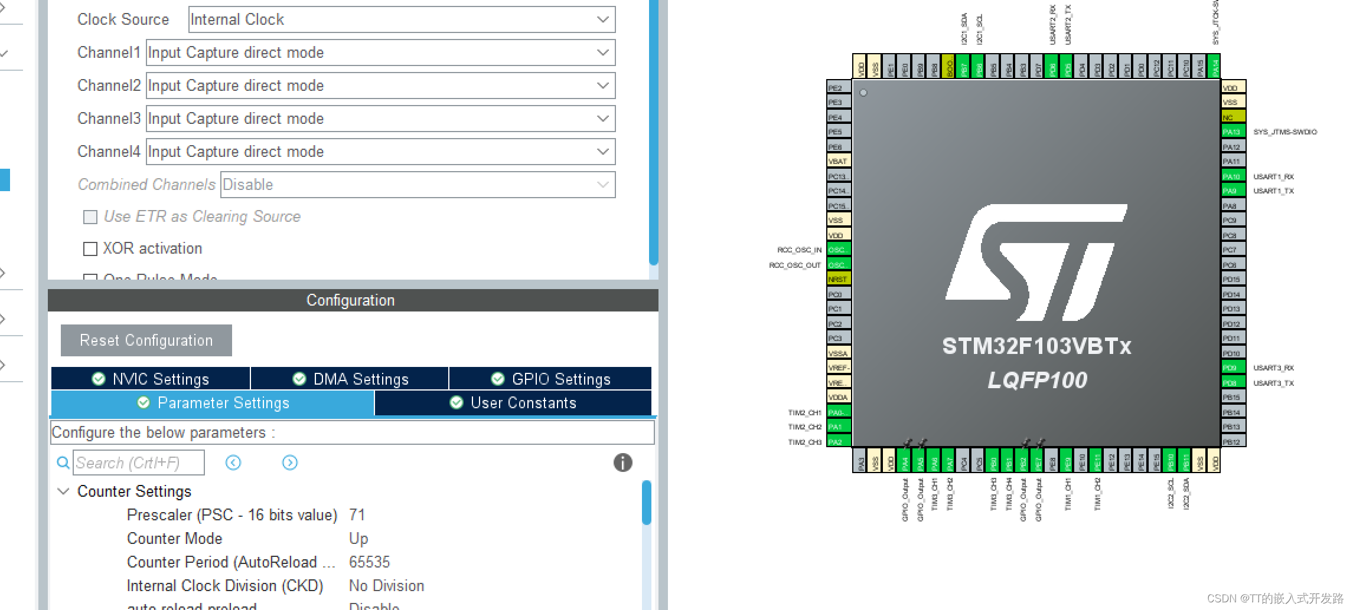Click the Configuration section header
Viewport: 1353px width, 610px height.
pos(353,300)
